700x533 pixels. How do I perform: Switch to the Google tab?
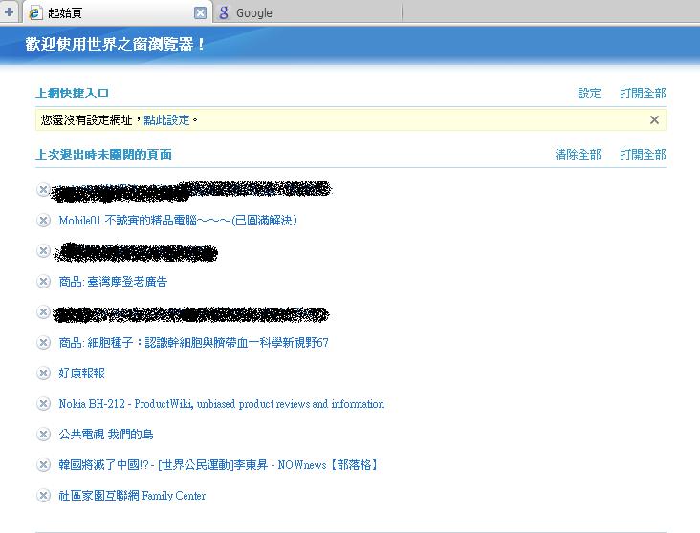[308, 13]
